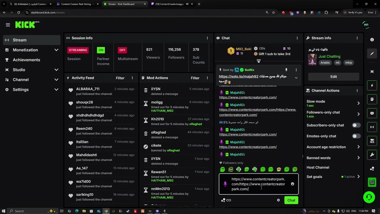Open Followers-only chat settings
The height and width of the screenshot is (214, 380).
[x=333, y=114]
